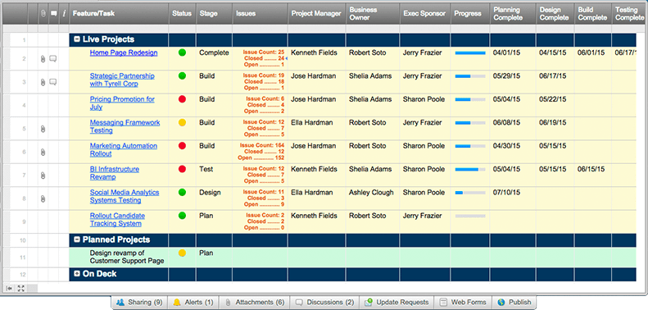This screenshot has width=648, height=310.
Task: Open Strategic Partnership with Tyrell Corp link
Action: [122, 80]
